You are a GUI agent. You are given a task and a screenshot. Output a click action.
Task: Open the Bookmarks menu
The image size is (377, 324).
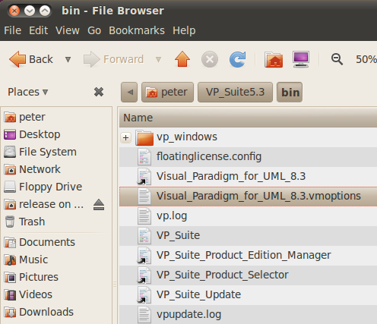[137, 30]
